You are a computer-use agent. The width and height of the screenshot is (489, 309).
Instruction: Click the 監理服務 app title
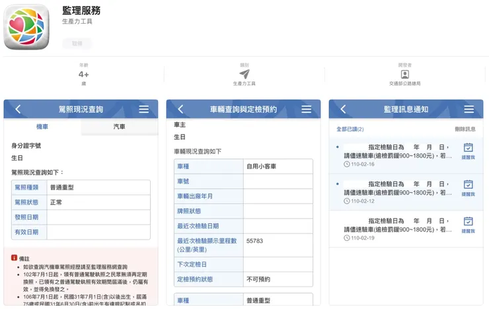pos(81,11)
